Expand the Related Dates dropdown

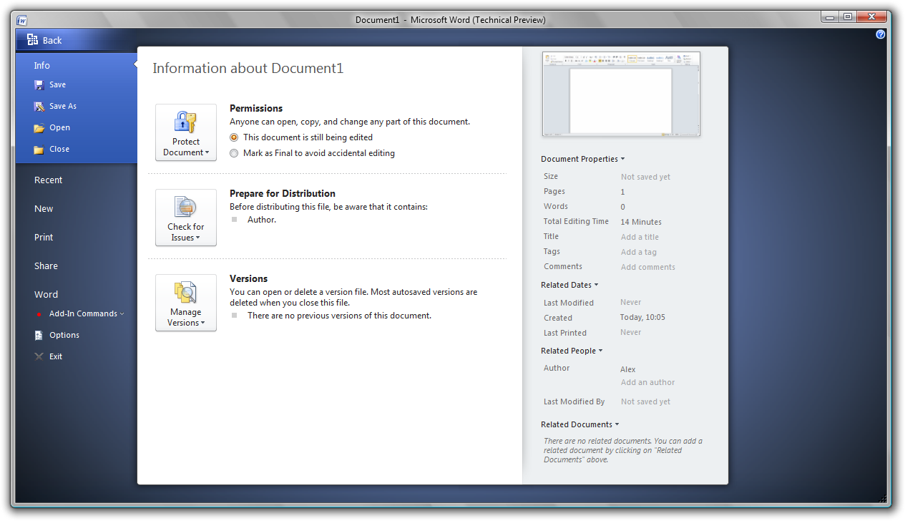pos(569,285)
